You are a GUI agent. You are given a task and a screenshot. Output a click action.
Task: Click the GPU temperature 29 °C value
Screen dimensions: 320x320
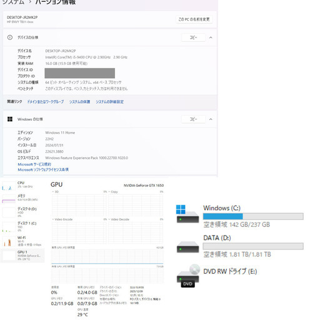pyautogui.click(x=82, y=314)
